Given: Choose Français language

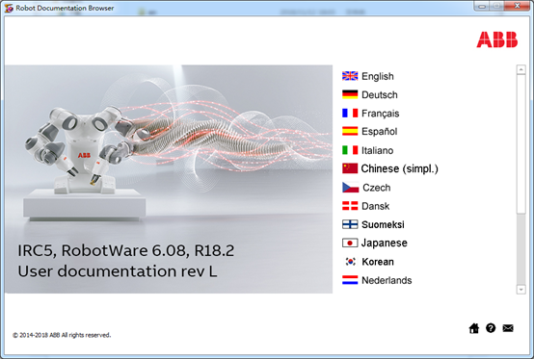Looking at the screenshot, I should pos(380,114).
